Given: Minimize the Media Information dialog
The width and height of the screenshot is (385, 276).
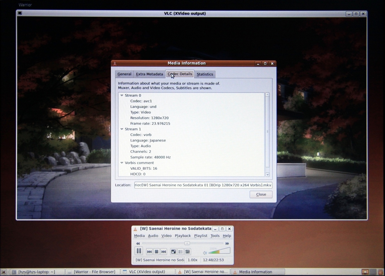Looking at the screenshot, I should pyautogui.click(x=258, y=64).
